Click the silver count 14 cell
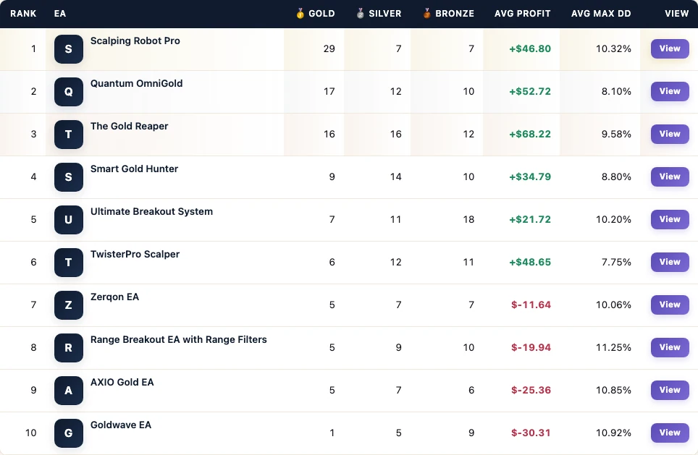The image size is (698, 455). point(396,177)
